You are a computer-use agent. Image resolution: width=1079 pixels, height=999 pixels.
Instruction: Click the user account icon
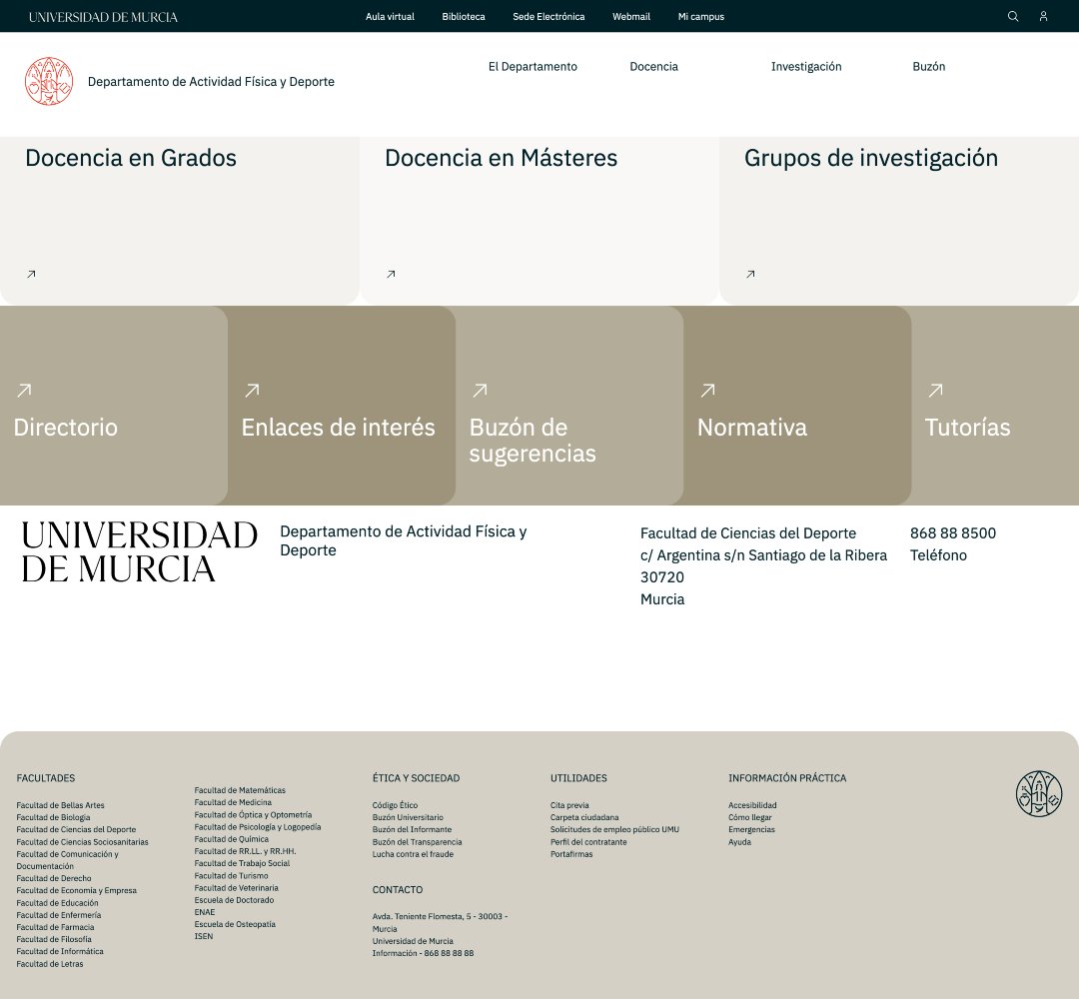tap(1043, 17)
